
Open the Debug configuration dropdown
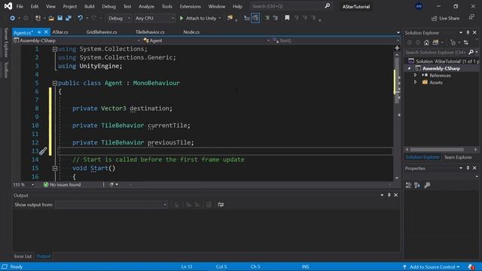coord(119,18)
